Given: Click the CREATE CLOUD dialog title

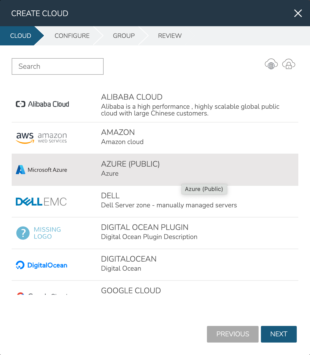Looking at the screenshot, I should [x=40, y=13].
